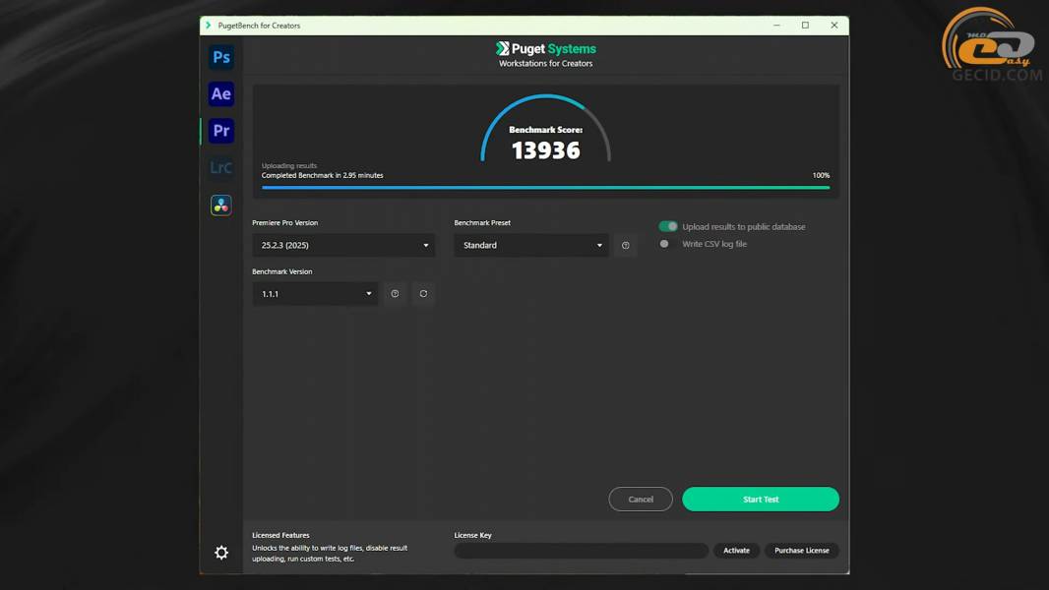Click the Activate license button
This screenshot has width=1049, height=590.
(736, 551)
